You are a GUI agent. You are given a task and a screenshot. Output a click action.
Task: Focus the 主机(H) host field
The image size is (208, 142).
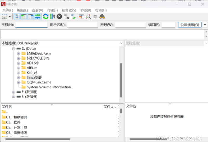[x=31, y=25]
